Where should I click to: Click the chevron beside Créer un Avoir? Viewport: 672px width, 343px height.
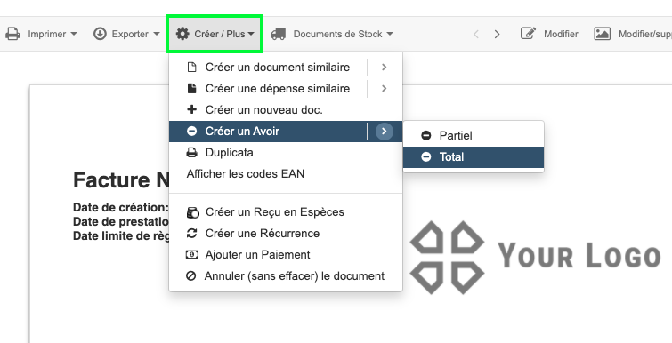pyautogui.click(x=385, y=132)
